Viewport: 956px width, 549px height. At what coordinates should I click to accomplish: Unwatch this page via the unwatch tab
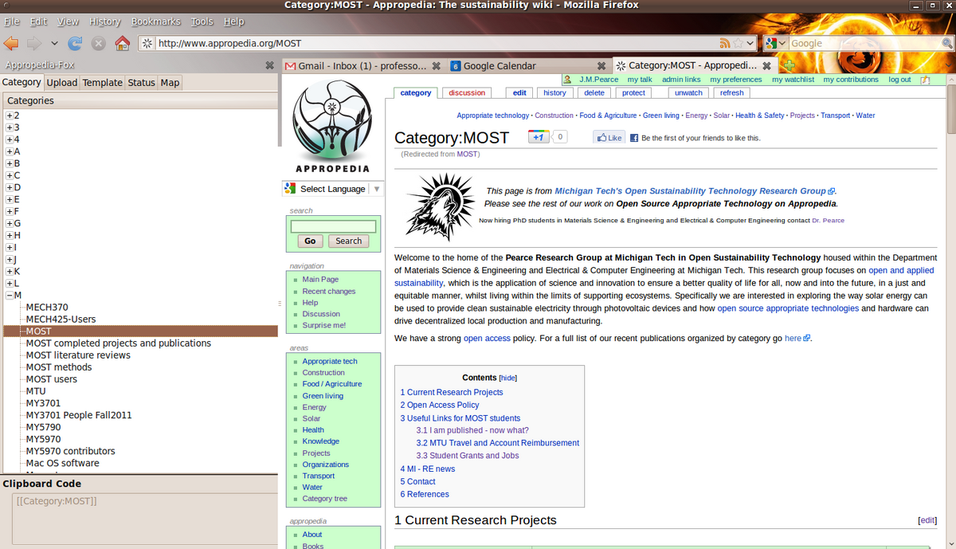[688, 93]
